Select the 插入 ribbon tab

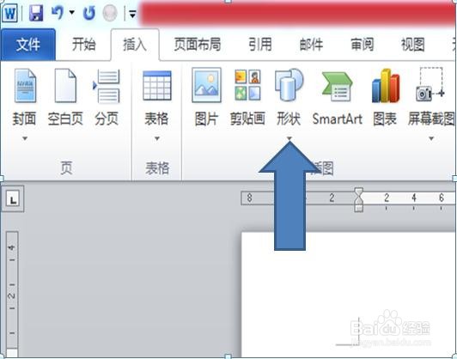[135, 45]
